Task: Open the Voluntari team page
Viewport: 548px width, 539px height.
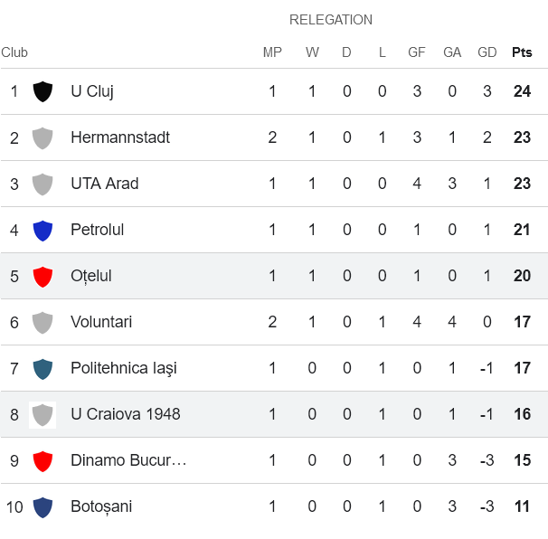Action: click(x=101, y=322)
